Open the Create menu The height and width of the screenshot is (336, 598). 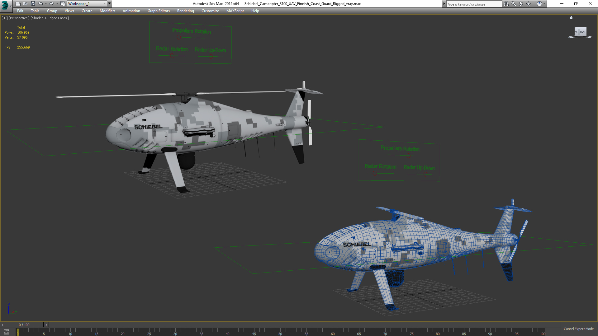(x=87, y=11)
